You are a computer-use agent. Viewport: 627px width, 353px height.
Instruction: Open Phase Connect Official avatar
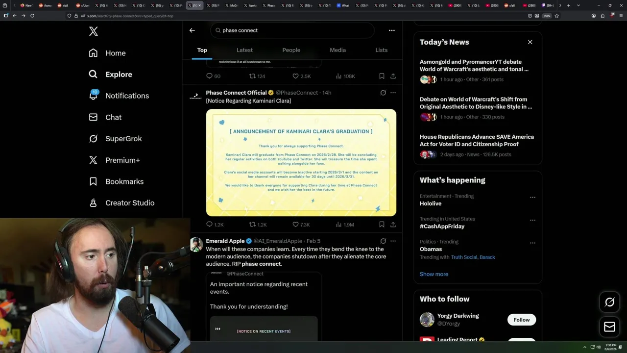coord(196,97)
